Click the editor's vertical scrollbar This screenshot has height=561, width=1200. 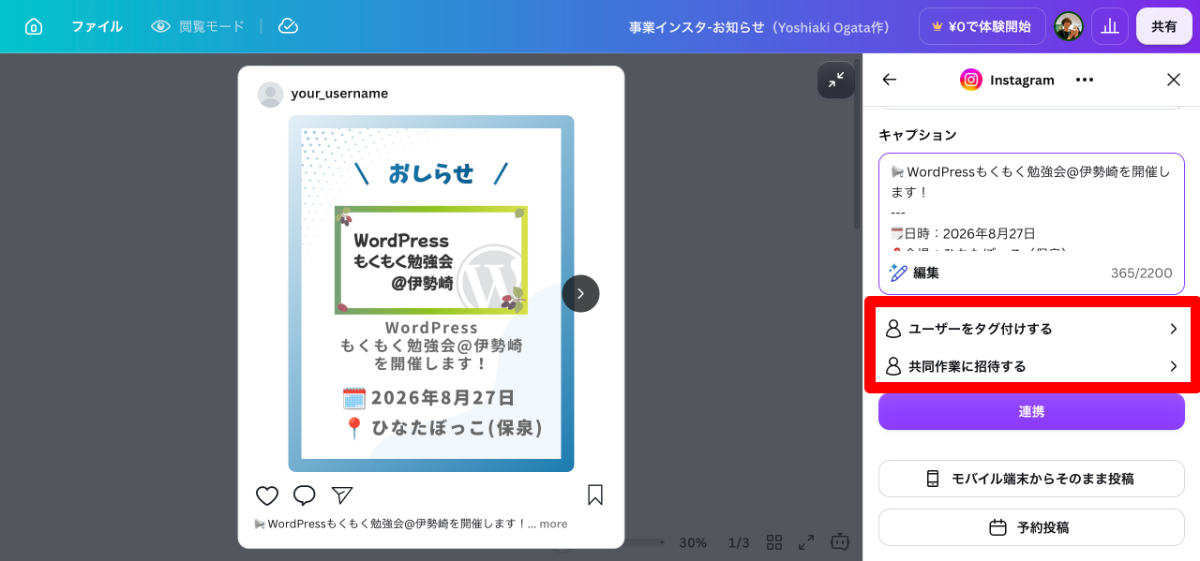(x=857, y=145)
